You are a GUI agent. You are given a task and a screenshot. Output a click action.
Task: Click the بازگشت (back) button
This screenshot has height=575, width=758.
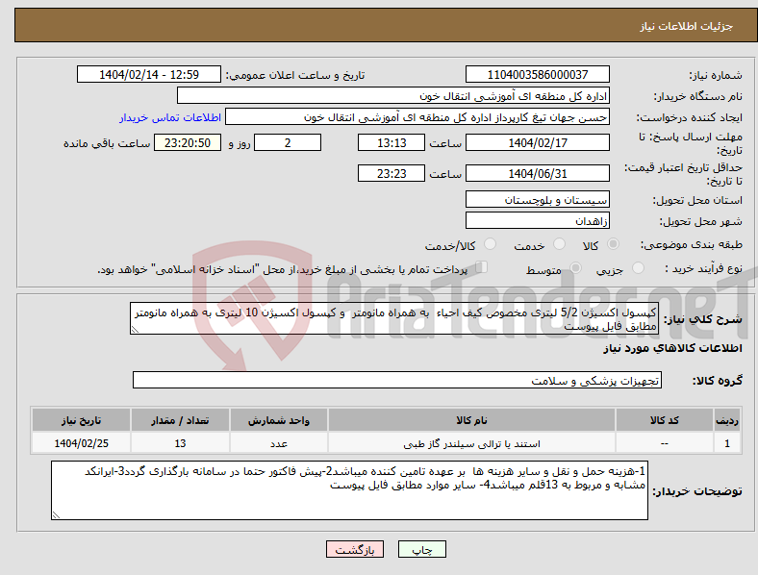tap(355, 549)
